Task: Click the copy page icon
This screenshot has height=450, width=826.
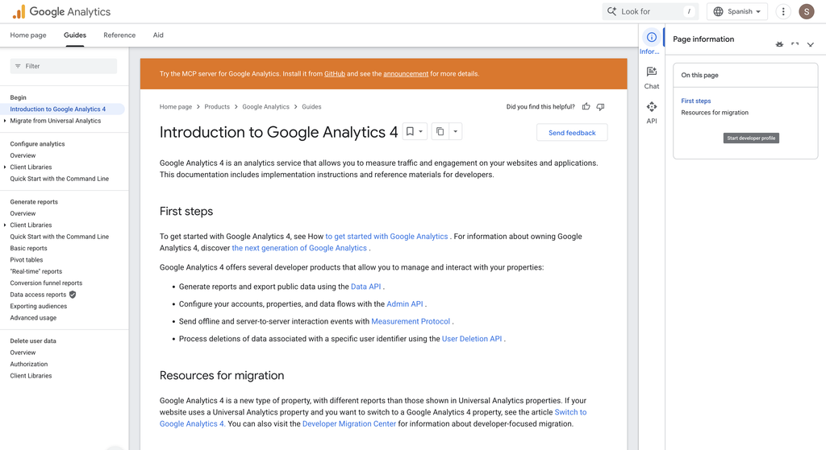Action: pos(440,131)
